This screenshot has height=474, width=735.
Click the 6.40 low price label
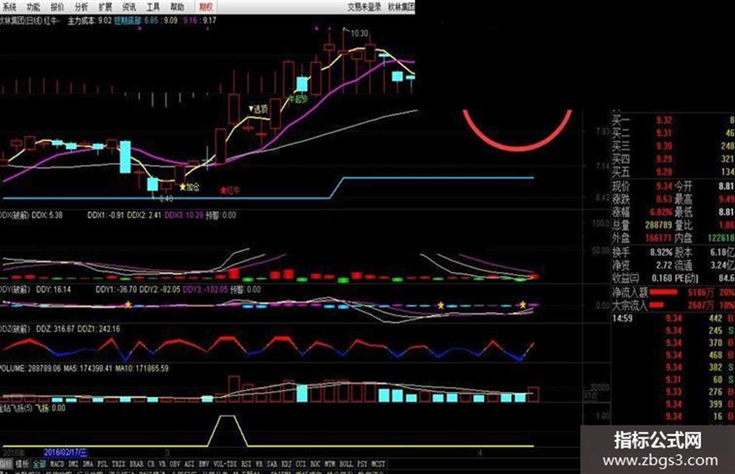(x=166, y=198)
